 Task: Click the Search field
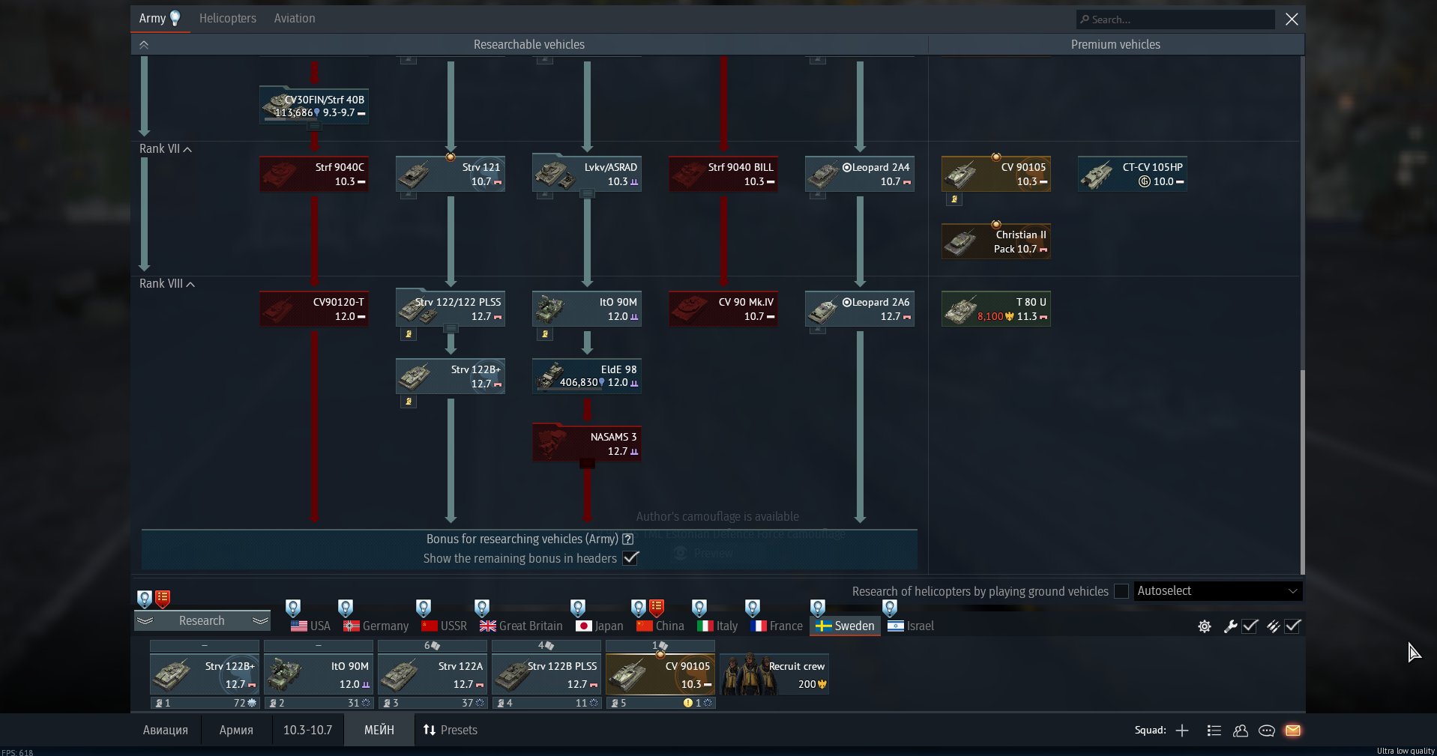pyautogui.click(x=1175, y=19)
